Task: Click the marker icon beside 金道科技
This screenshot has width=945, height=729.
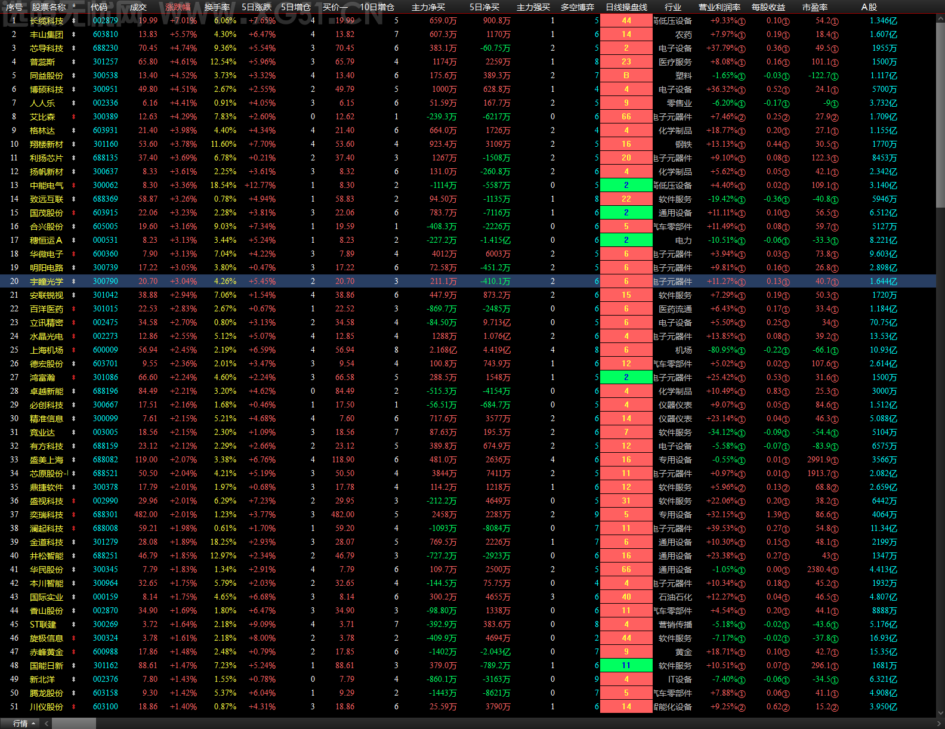Action: [74, 542]
